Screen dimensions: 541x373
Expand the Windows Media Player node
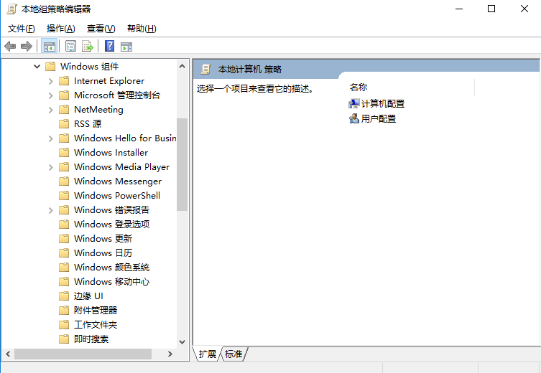tap(51, 167)
